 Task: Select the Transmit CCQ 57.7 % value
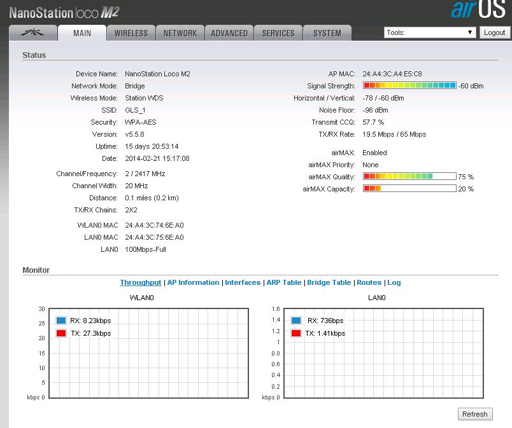pos(373,122)
